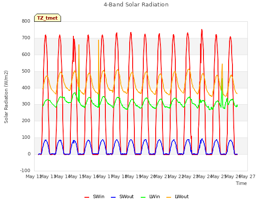Click the 800 y-axis tick label

point(26,21)
